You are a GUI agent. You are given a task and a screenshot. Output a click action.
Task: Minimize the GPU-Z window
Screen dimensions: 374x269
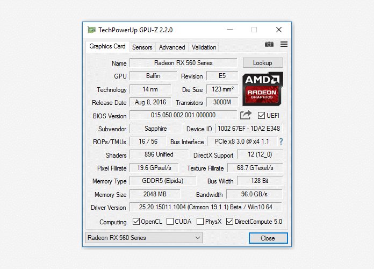point(230,30)
